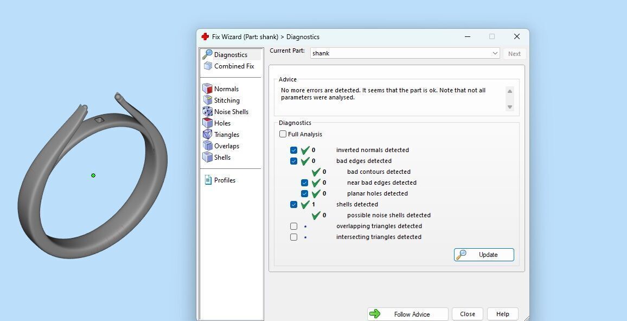
Task: Enable intersecting triangles detected checkbox
Action: pos(293,237)
